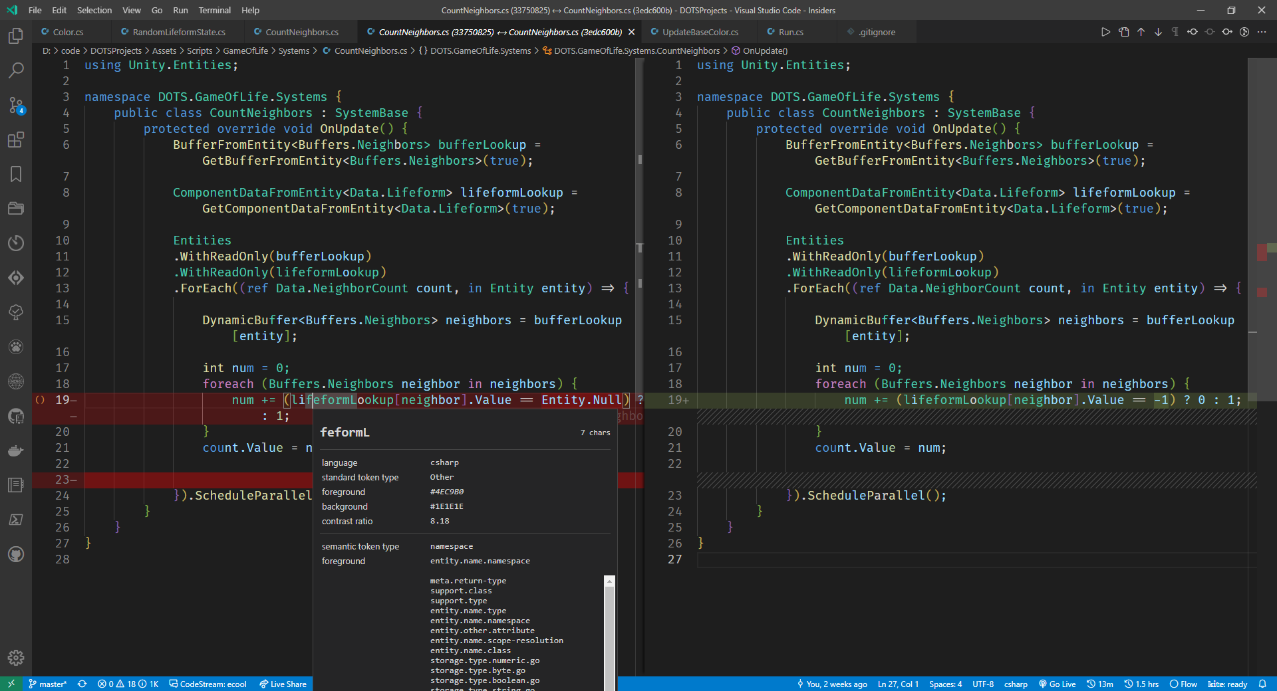Open the Search panel
Viewport: 1277px width, 691px height.
[x=15, y=70]
